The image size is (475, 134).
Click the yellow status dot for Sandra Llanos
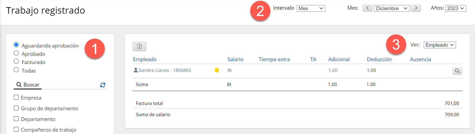[x=217, y=70]
